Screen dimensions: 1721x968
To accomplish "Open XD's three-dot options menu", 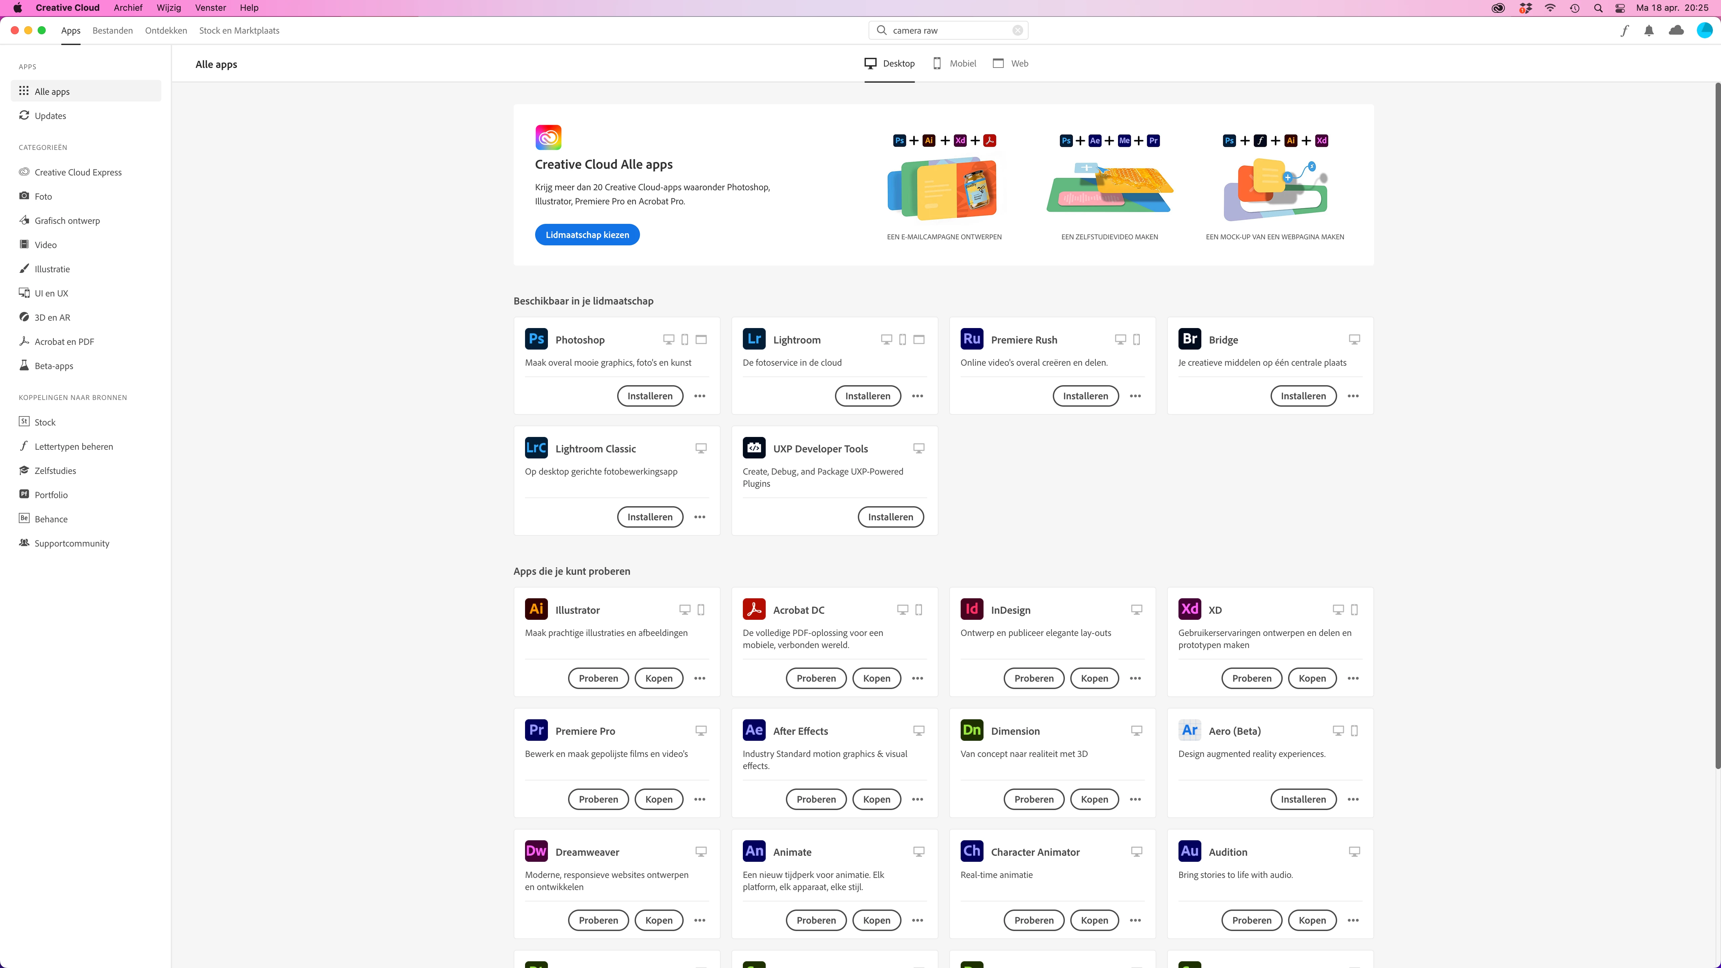I will point(1353,679).
